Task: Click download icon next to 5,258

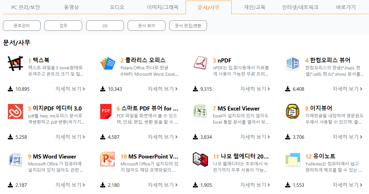Action: pyautogui.click(x=10, y=137)
